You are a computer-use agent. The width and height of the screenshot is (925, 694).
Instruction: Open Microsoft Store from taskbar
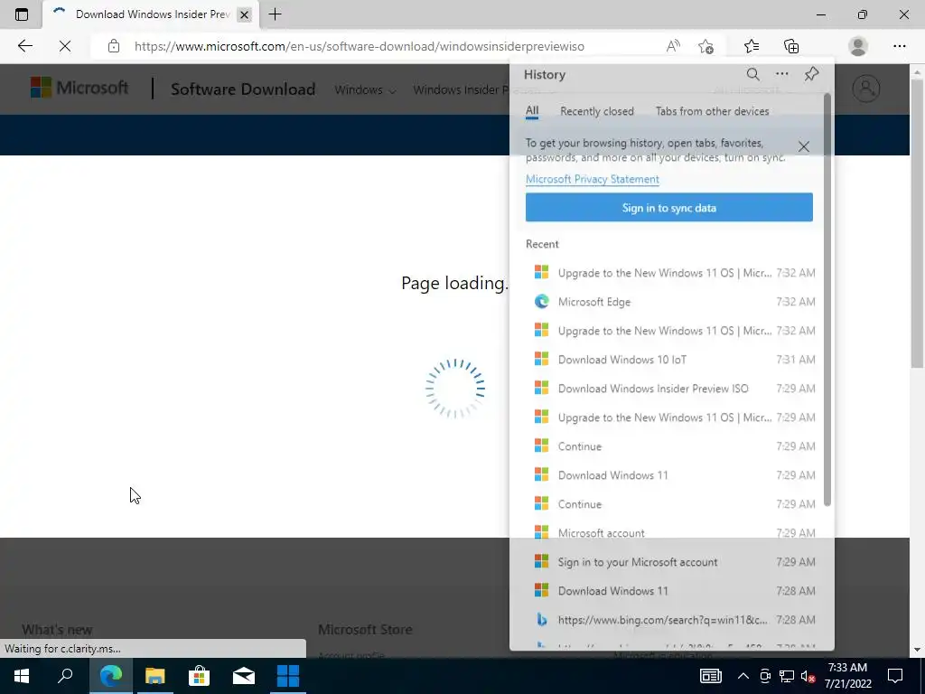click(x=200, y=676)
